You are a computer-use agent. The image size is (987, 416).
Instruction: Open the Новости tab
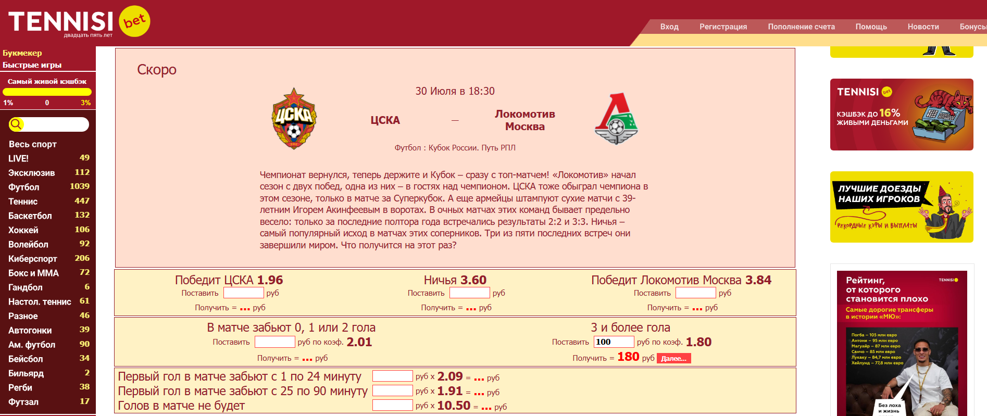pos(923,27)
